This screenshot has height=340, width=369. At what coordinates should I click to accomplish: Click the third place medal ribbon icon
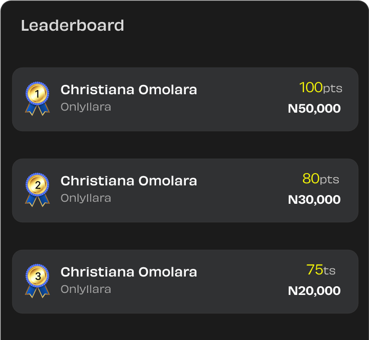(37, 281)
